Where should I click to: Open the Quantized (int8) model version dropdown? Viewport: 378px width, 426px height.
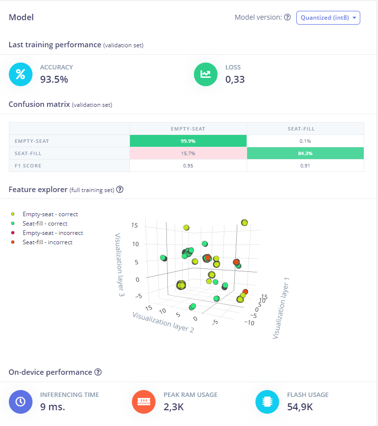[x=328, y=18]
